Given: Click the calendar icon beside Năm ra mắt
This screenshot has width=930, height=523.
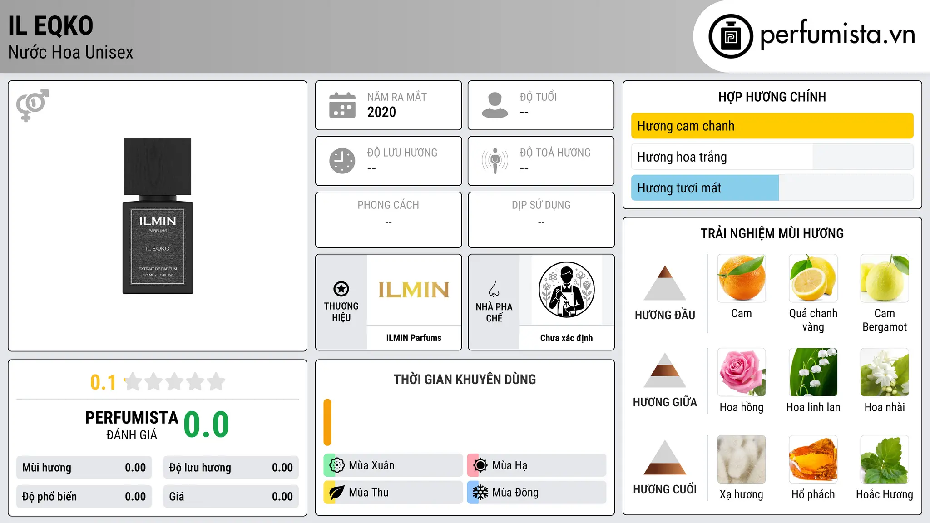Looking at the screenshot, I should pyautogui.click(x=342, y=105).
